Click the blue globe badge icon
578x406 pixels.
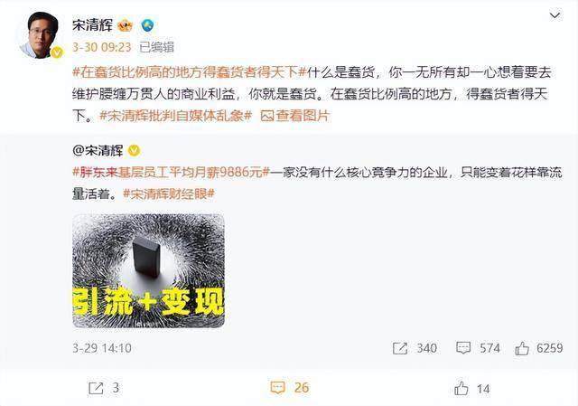(x=148, y=25)
